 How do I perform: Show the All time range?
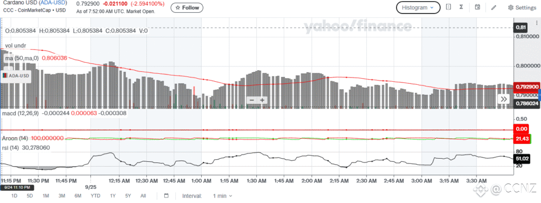[x=143, y=196]
